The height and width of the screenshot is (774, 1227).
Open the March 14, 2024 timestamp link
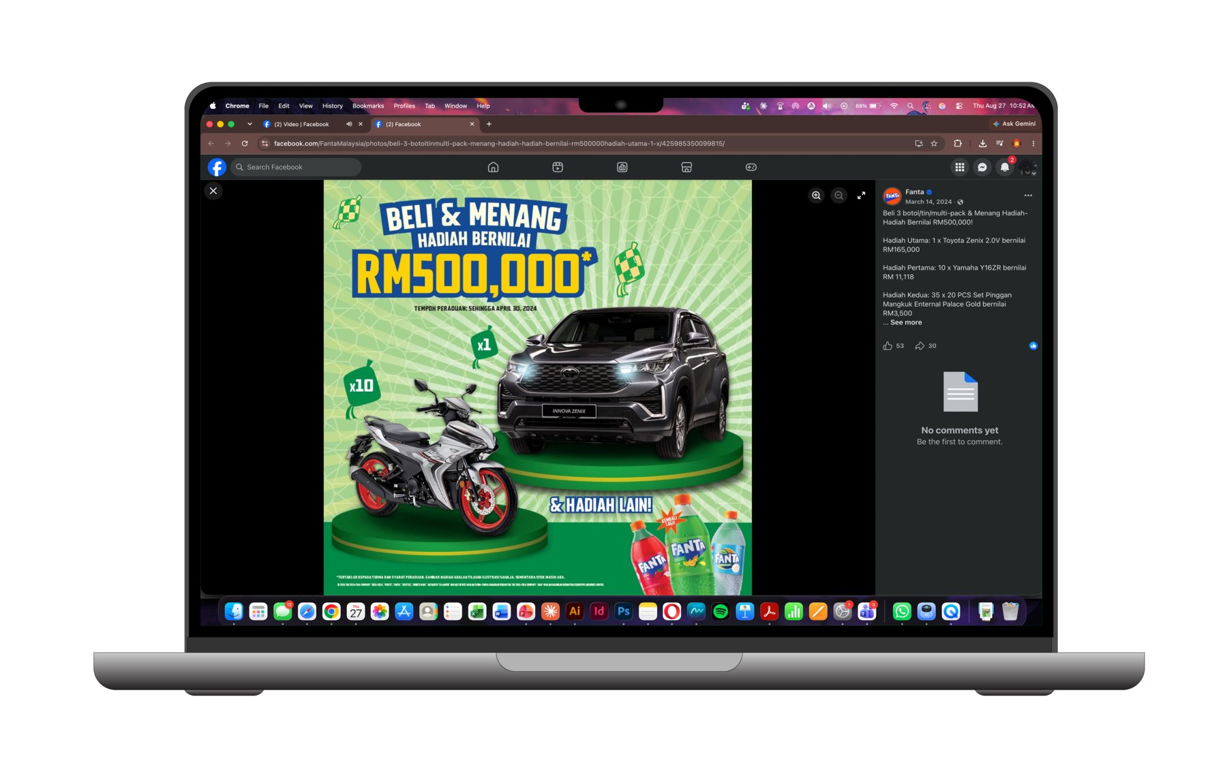(928, 202)
